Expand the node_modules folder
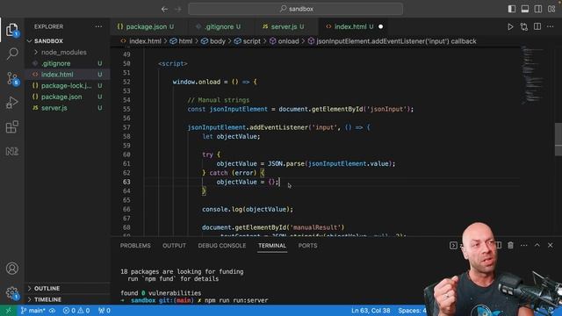 63,53
